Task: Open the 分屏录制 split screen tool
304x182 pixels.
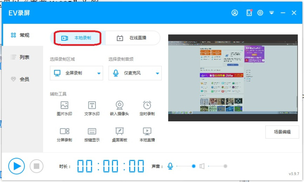Action: coord(64,135)
